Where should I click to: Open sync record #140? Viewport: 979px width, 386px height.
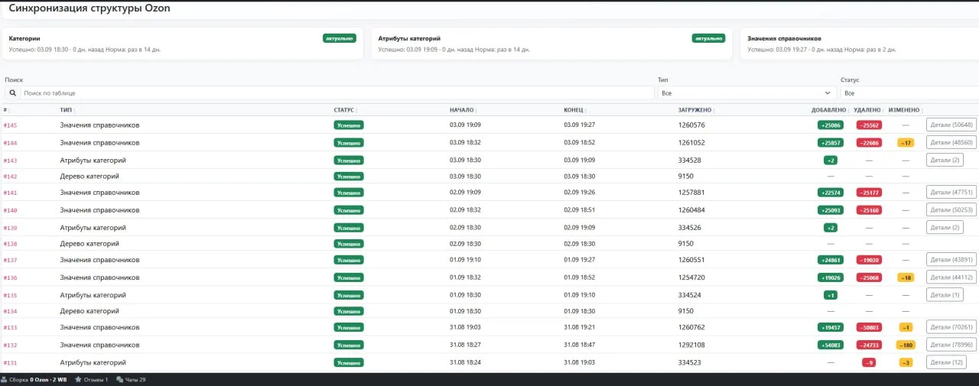tap(10, 210)
